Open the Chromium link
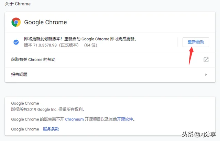Viewport: 220px width, 141px height. pyautogui.click(x=74, y=119)
